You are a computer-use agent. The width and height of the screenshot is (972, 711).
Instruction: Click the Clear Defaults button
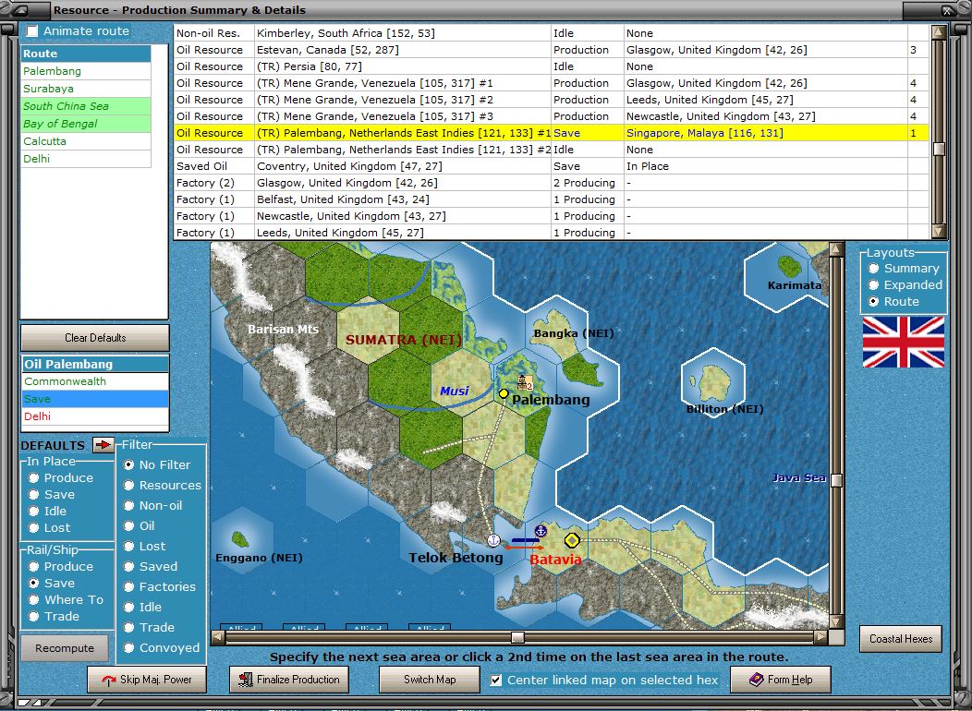(95, 338)
